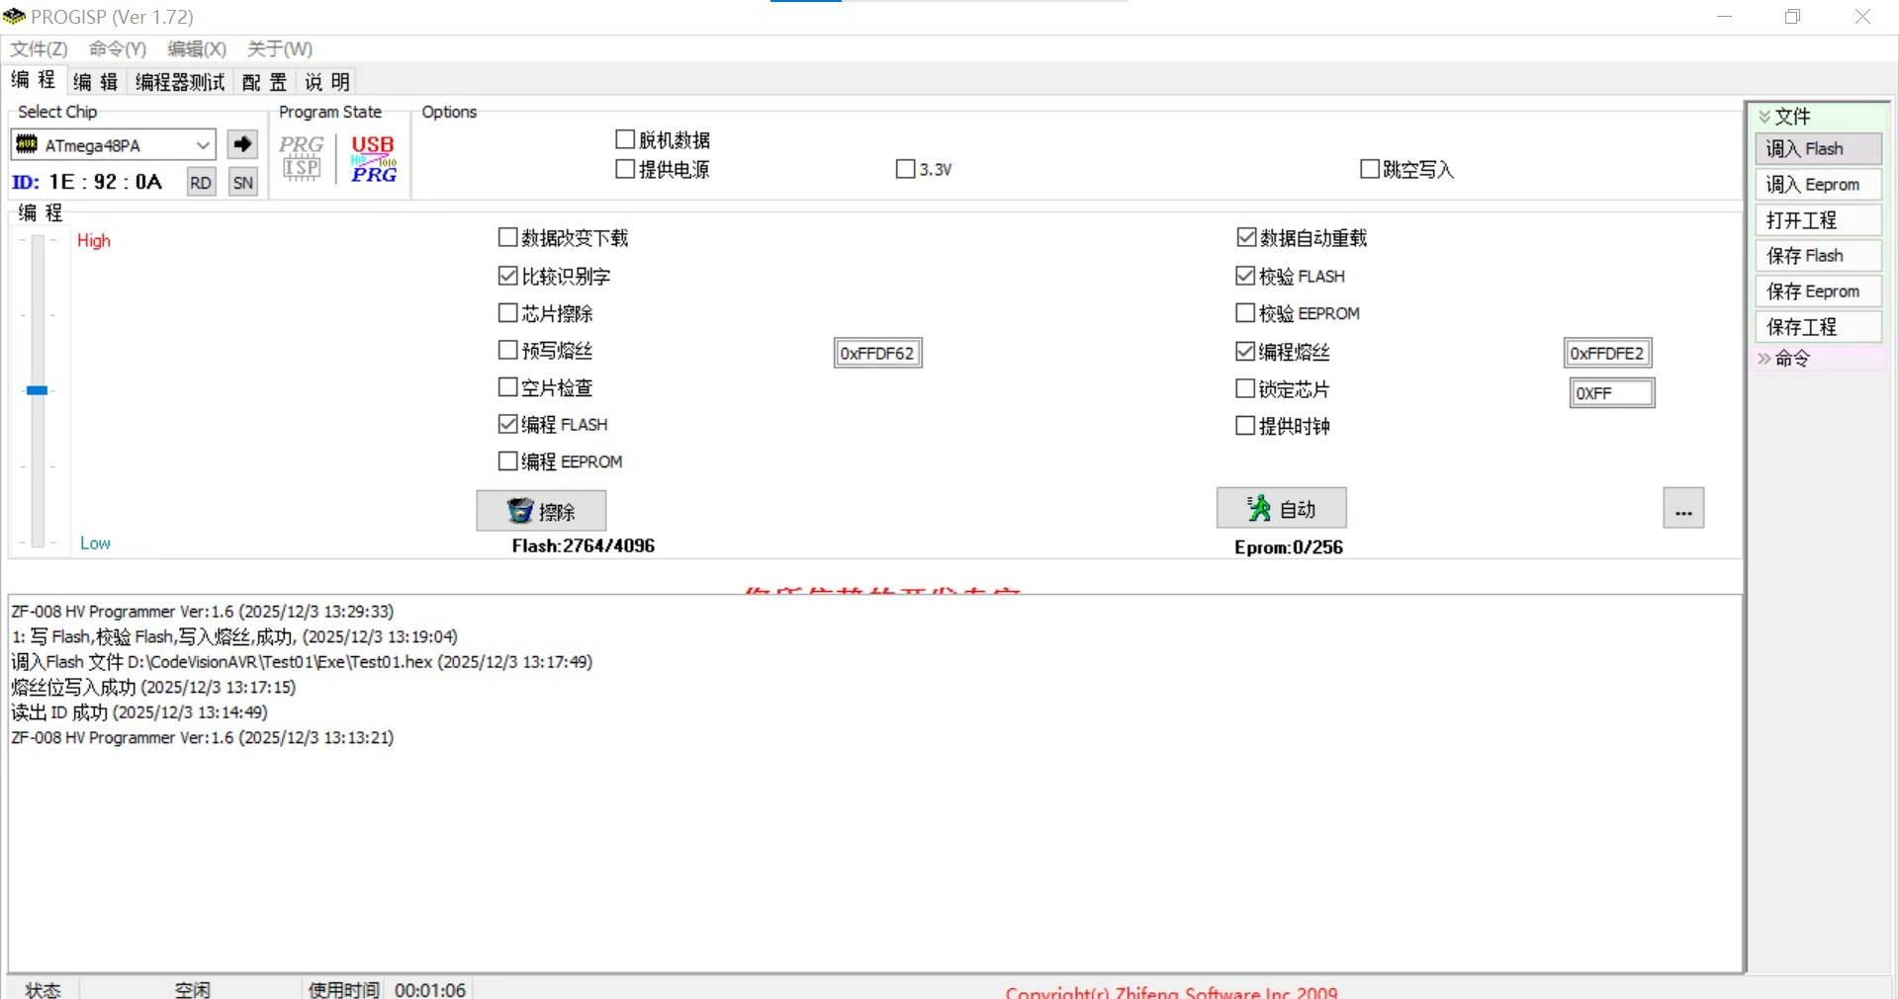Enable the 芯片擦除 checkbox
Viewport: 1899px width, 999px height.
[x=508, y=313]
